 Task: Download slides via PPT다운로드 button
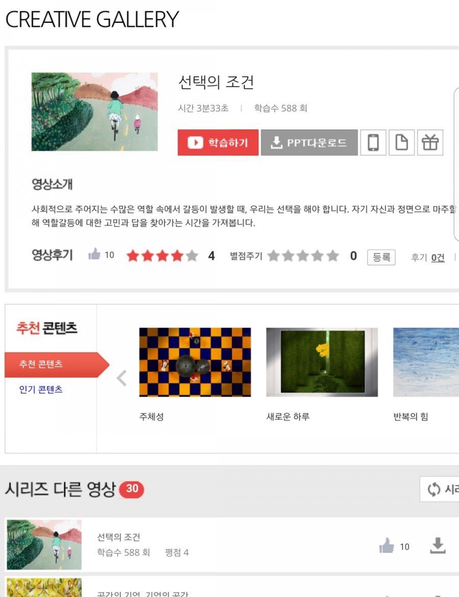pos(309,143)
